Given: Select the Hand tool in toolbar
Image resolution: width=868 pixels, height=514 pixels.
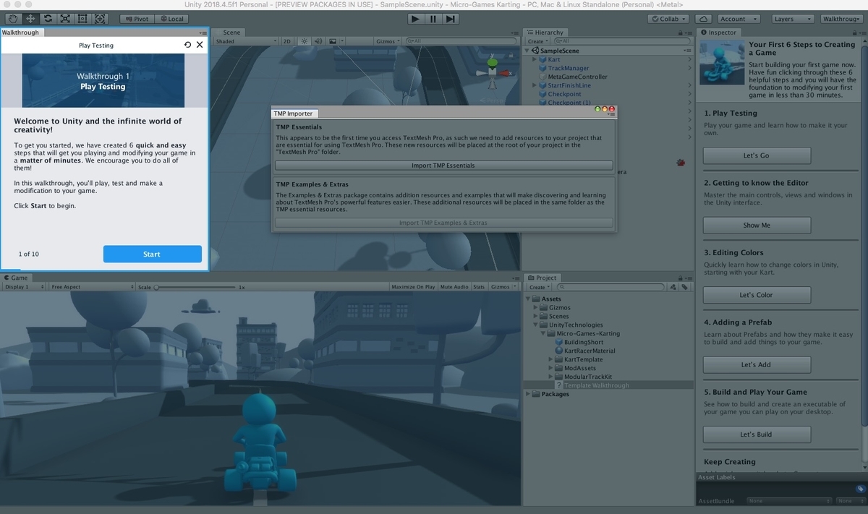Looking at the screenshot, I should pyautogui.click(x=12, y=19).
